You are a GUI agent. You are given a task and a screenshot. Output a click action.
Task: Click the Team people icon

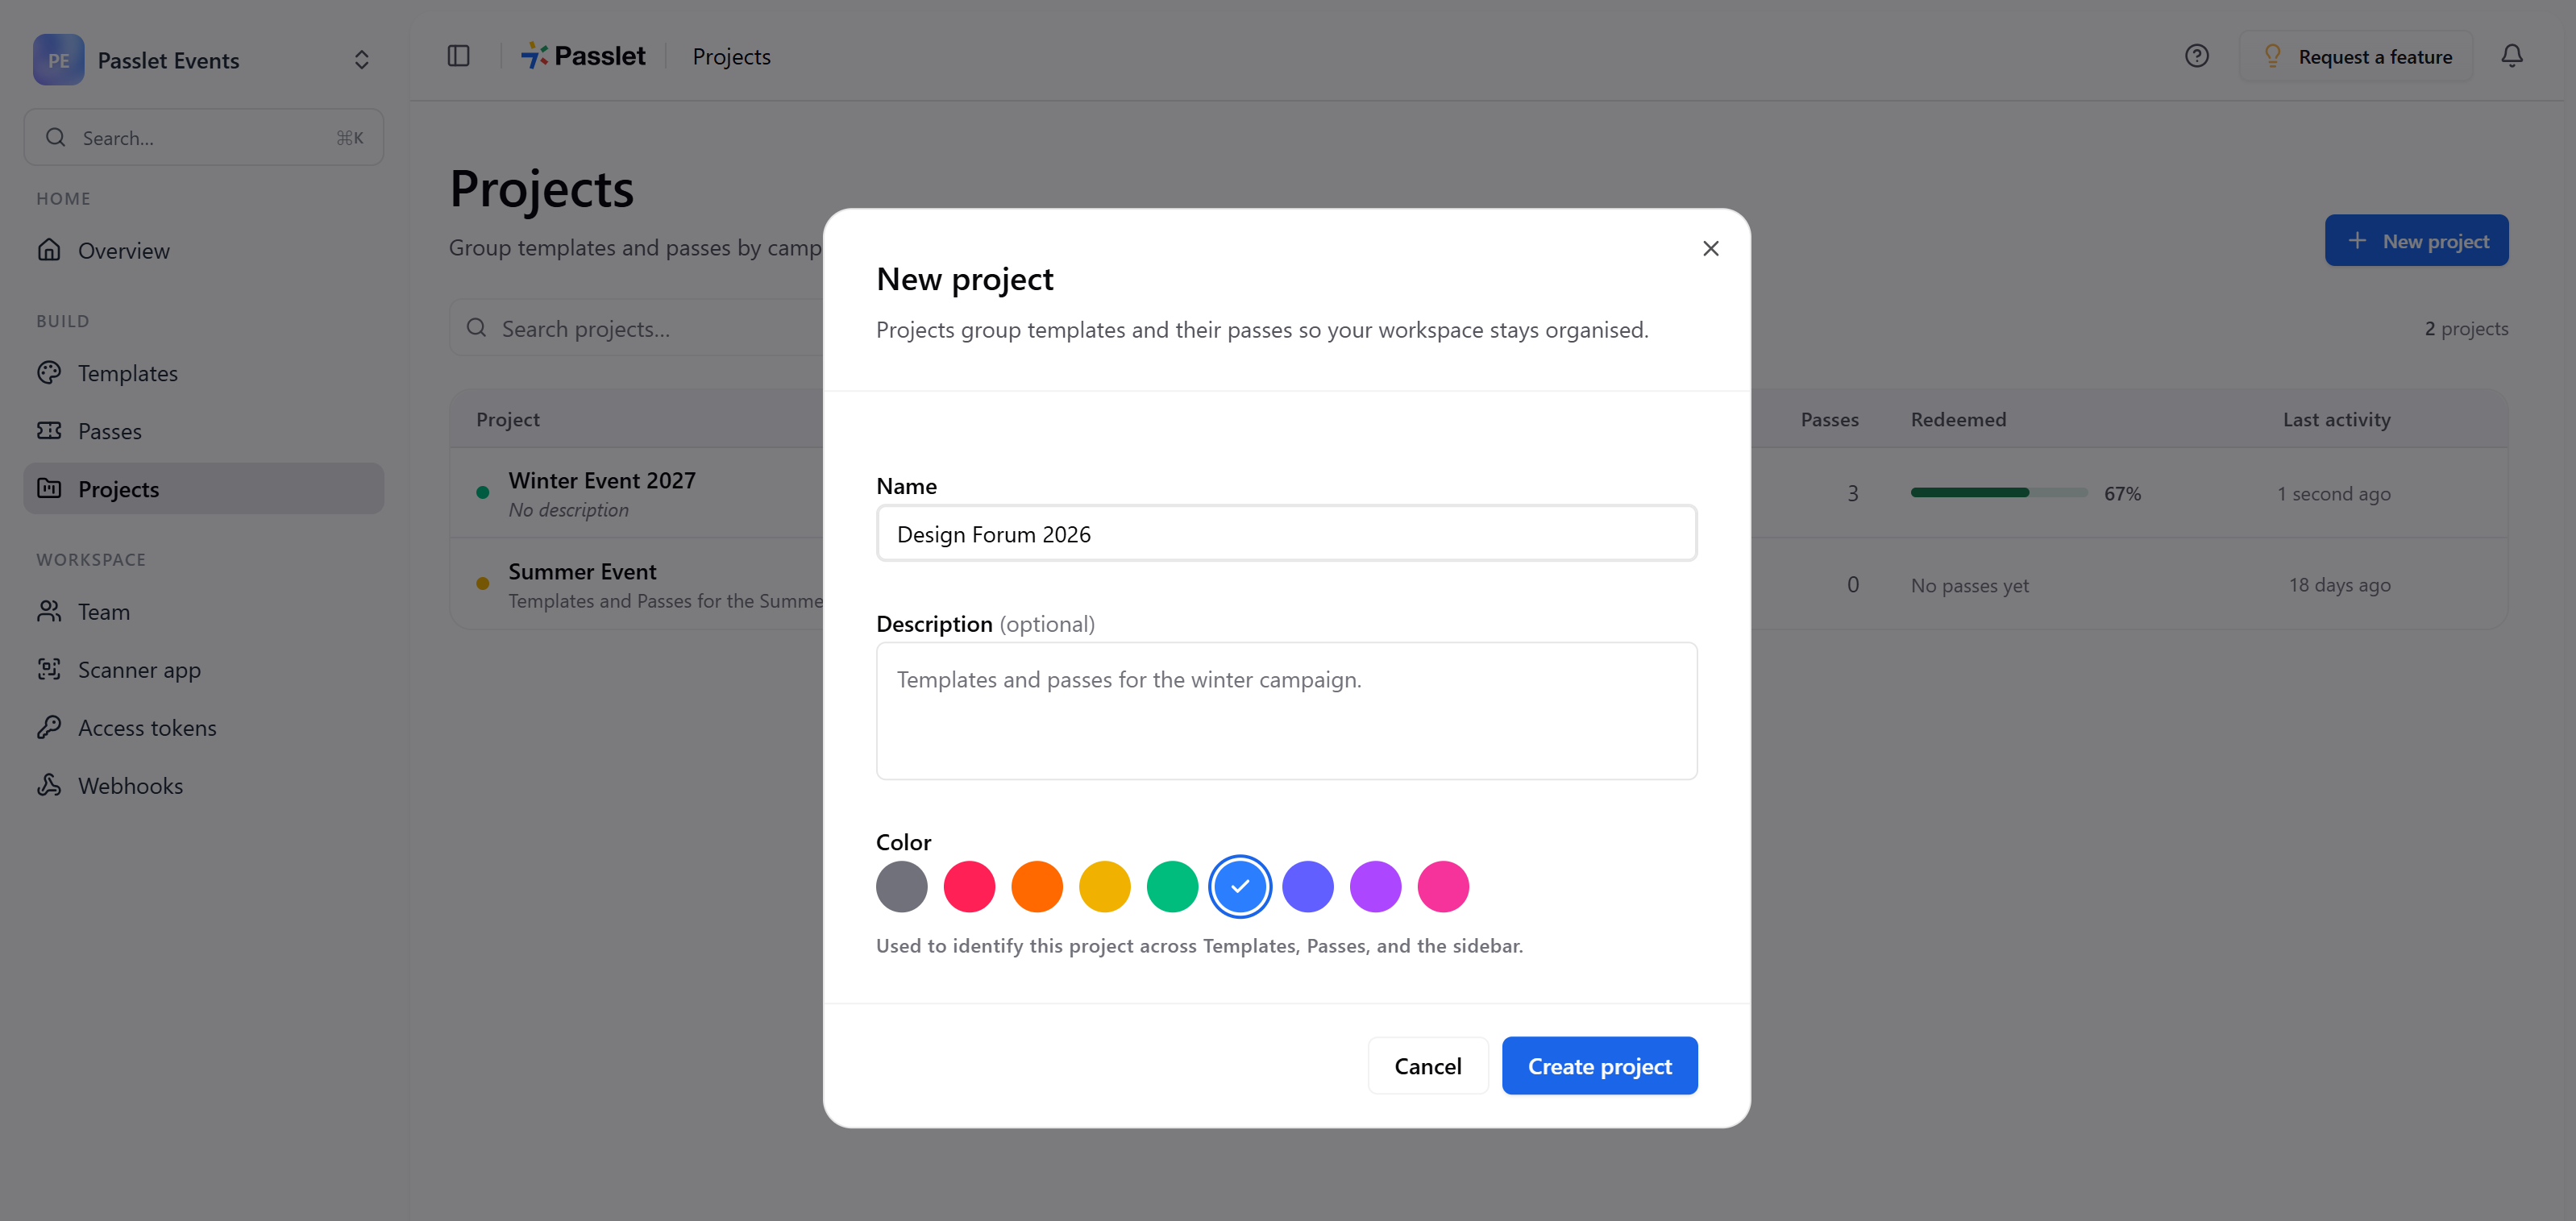click(49, 610)
